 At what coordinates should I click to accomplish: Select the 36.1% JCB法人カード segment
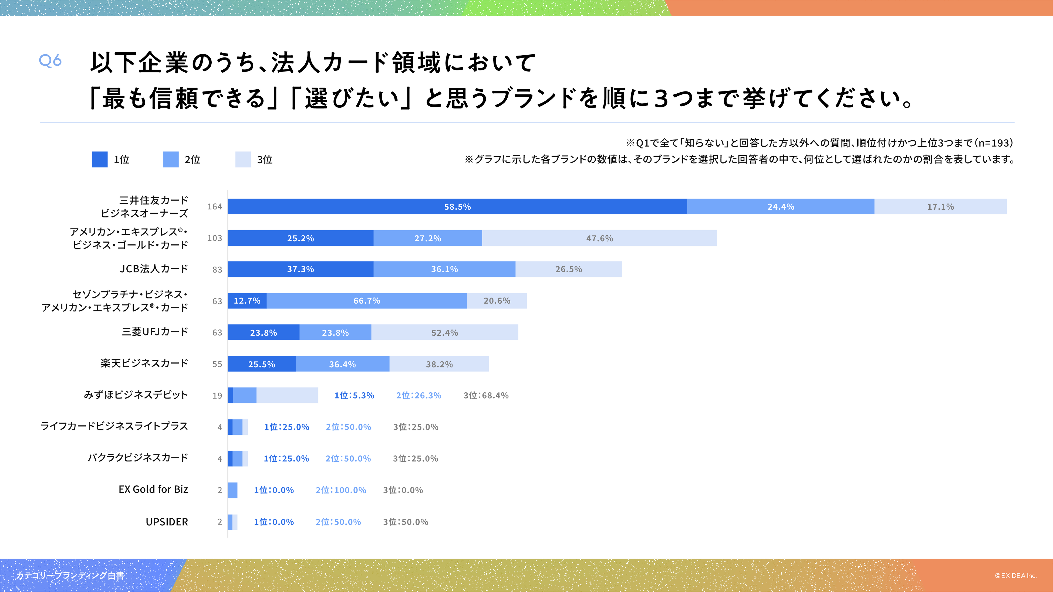point(444,269)
